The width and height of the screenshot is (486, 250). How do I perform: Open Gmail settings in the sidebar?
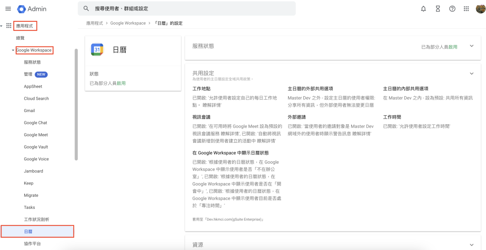(29, 111)
